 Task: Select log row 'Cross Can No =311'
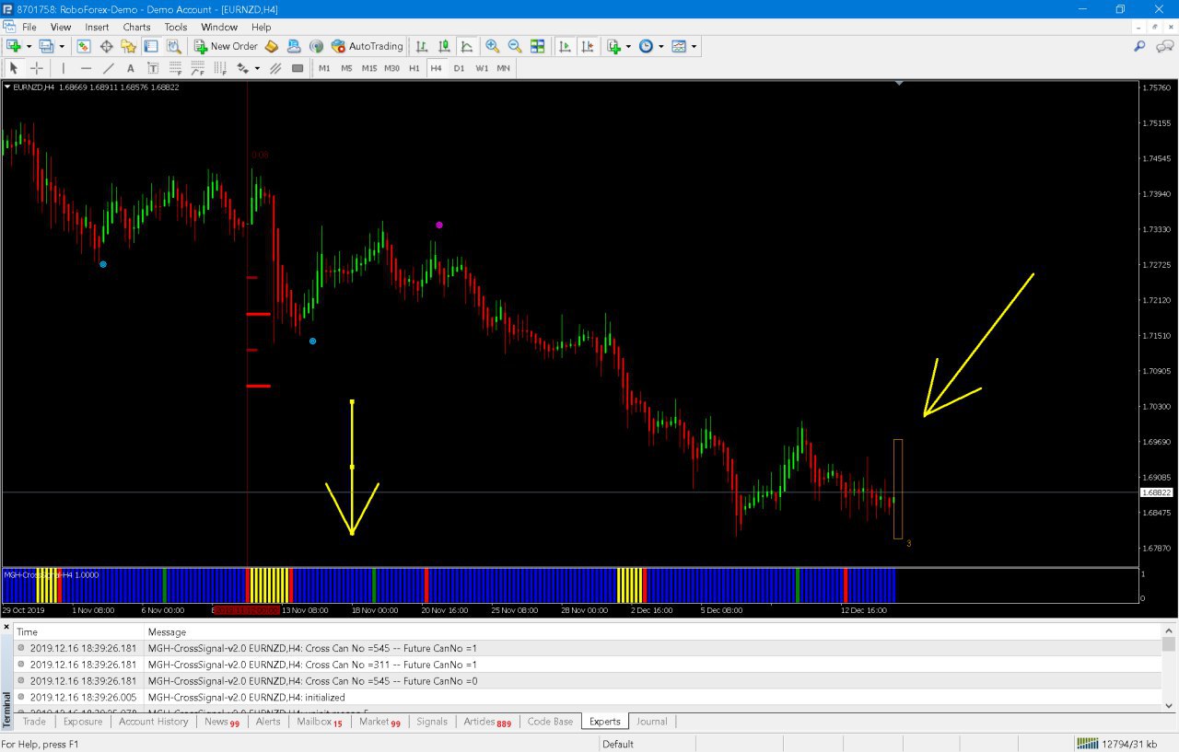coord(588,665)
